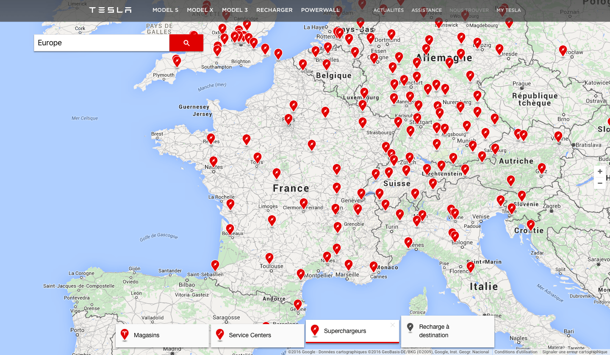Select the Supercharger pin at Cannes

point(374,266)
